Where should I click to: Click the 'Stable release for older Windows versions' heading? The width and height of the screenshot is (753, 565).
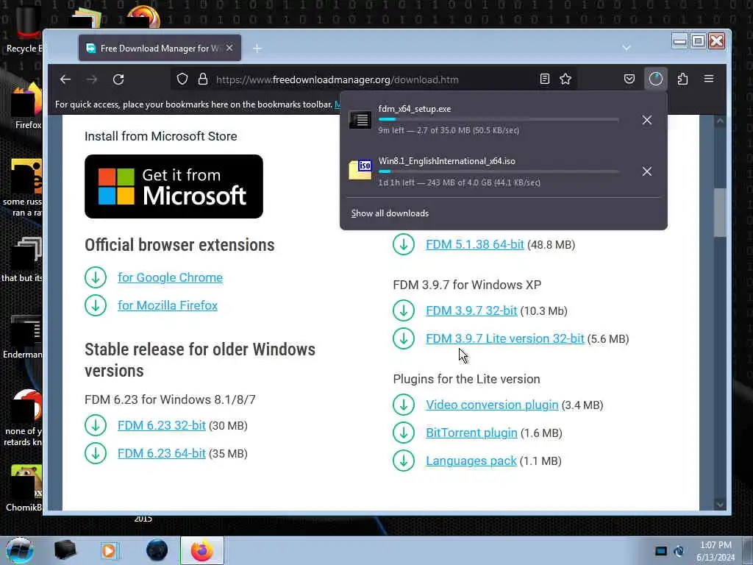(x=200, y=360)
